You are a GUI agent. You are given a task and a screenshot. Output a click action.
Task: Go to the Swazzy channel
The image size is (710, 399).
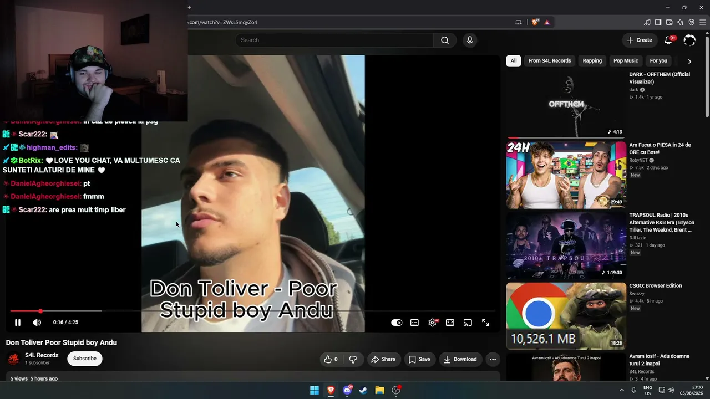(x=637, y=294)
